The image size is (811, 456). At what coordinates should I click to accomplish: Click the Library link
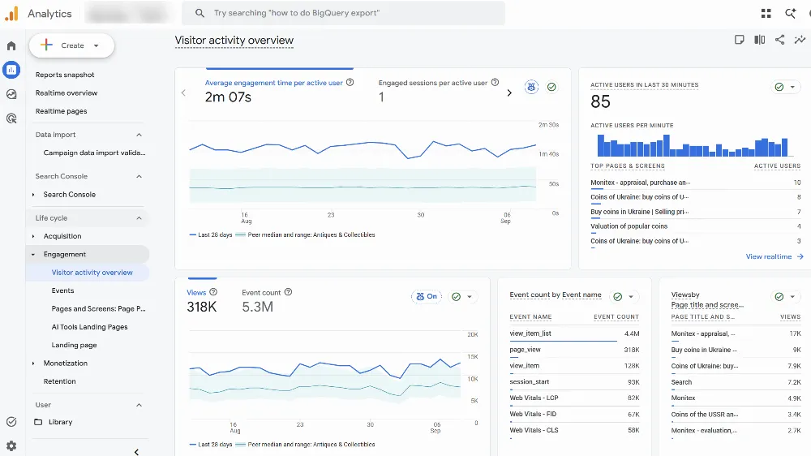[61, 422]
